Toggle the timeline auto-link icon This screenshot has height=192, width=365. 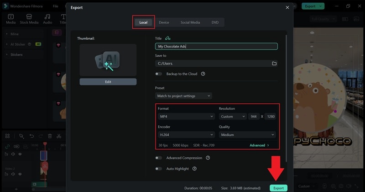tap(7, 146)
